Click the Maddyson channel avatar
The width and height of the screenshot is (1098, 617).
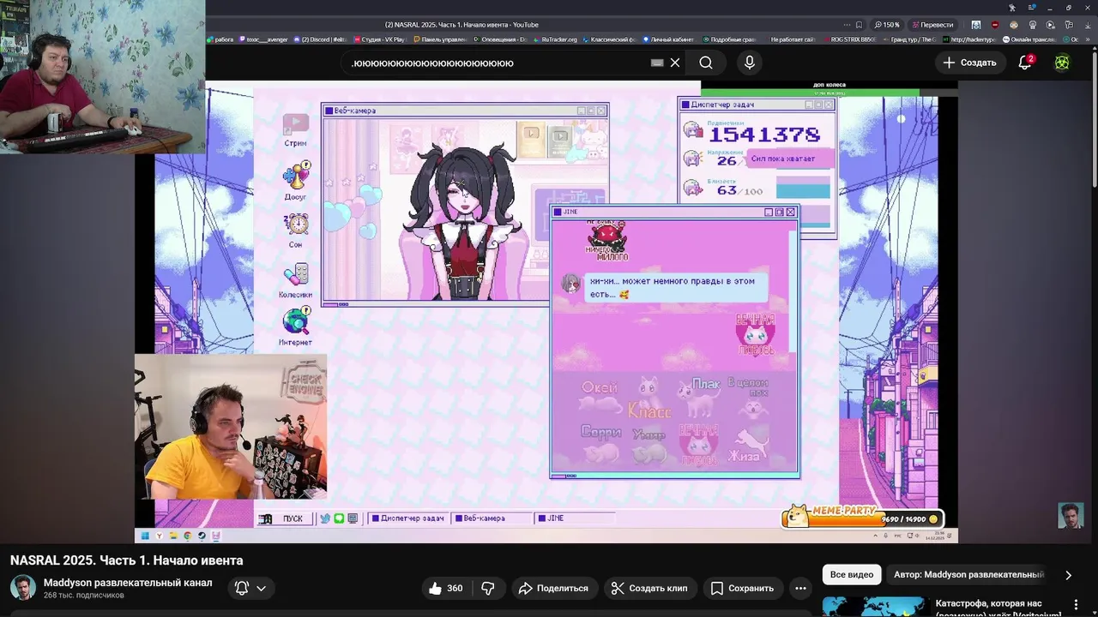[x=22, y=588]
